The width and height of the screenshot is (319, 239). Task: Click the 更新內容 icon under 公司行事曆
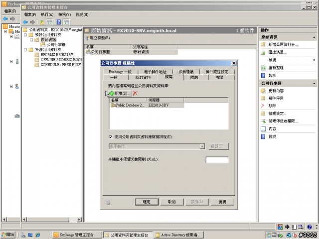point(263,91)
